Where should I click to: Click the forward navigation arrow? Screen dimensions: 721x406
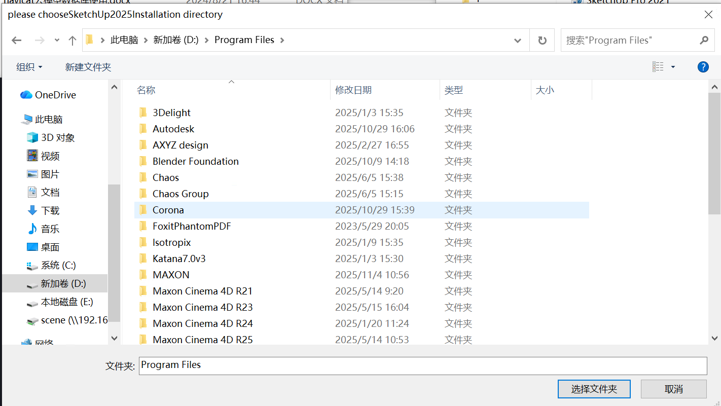[x=40, y=41]
